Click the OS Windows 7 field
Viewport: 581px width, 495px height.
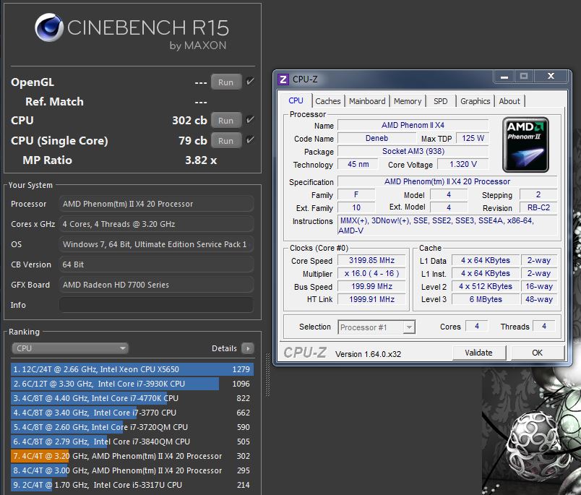click(156, 244)
